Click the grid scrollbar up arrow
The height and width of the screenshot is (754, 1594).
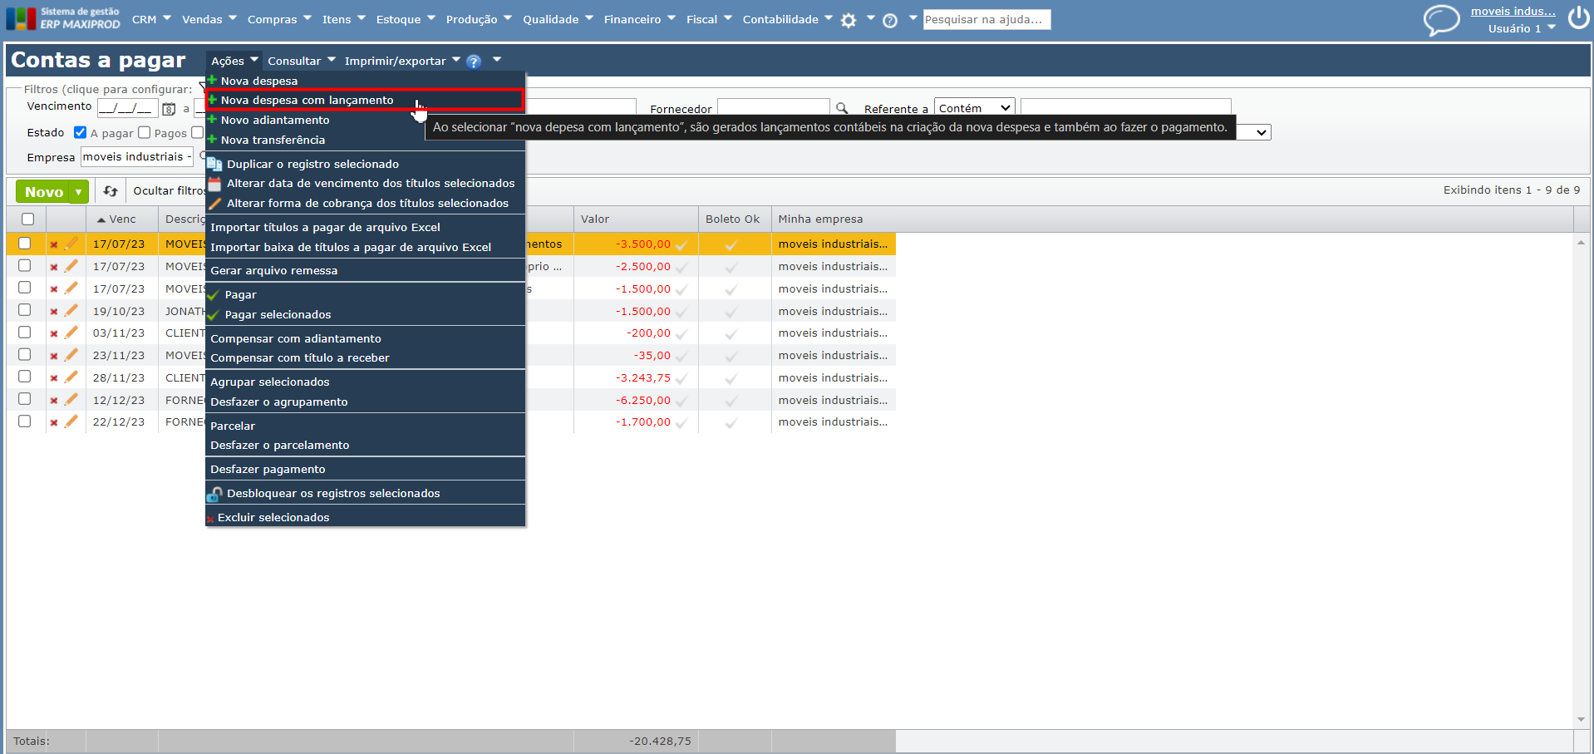point(1580,242)
